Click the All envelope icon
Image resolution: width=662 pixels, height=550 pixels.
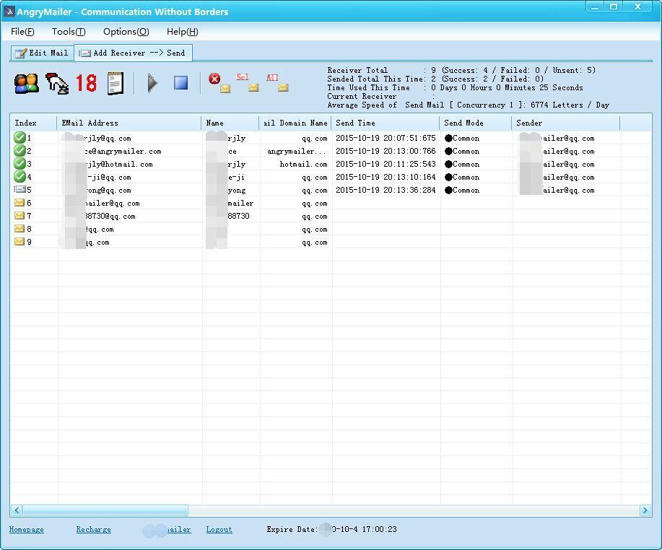(277, 83)
